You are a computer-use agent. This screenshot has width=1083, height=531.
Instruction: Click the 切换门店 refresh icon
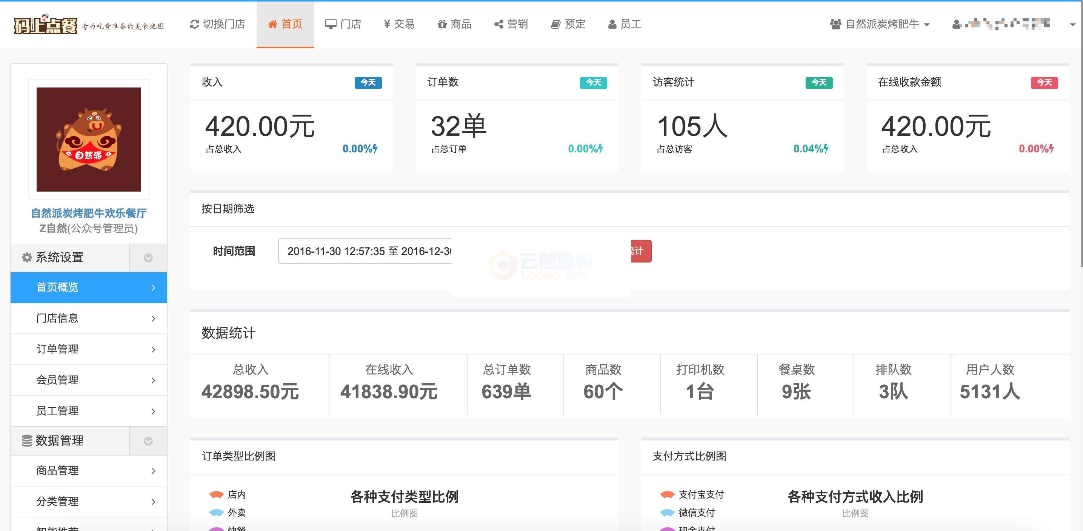[x=194, y=25]
